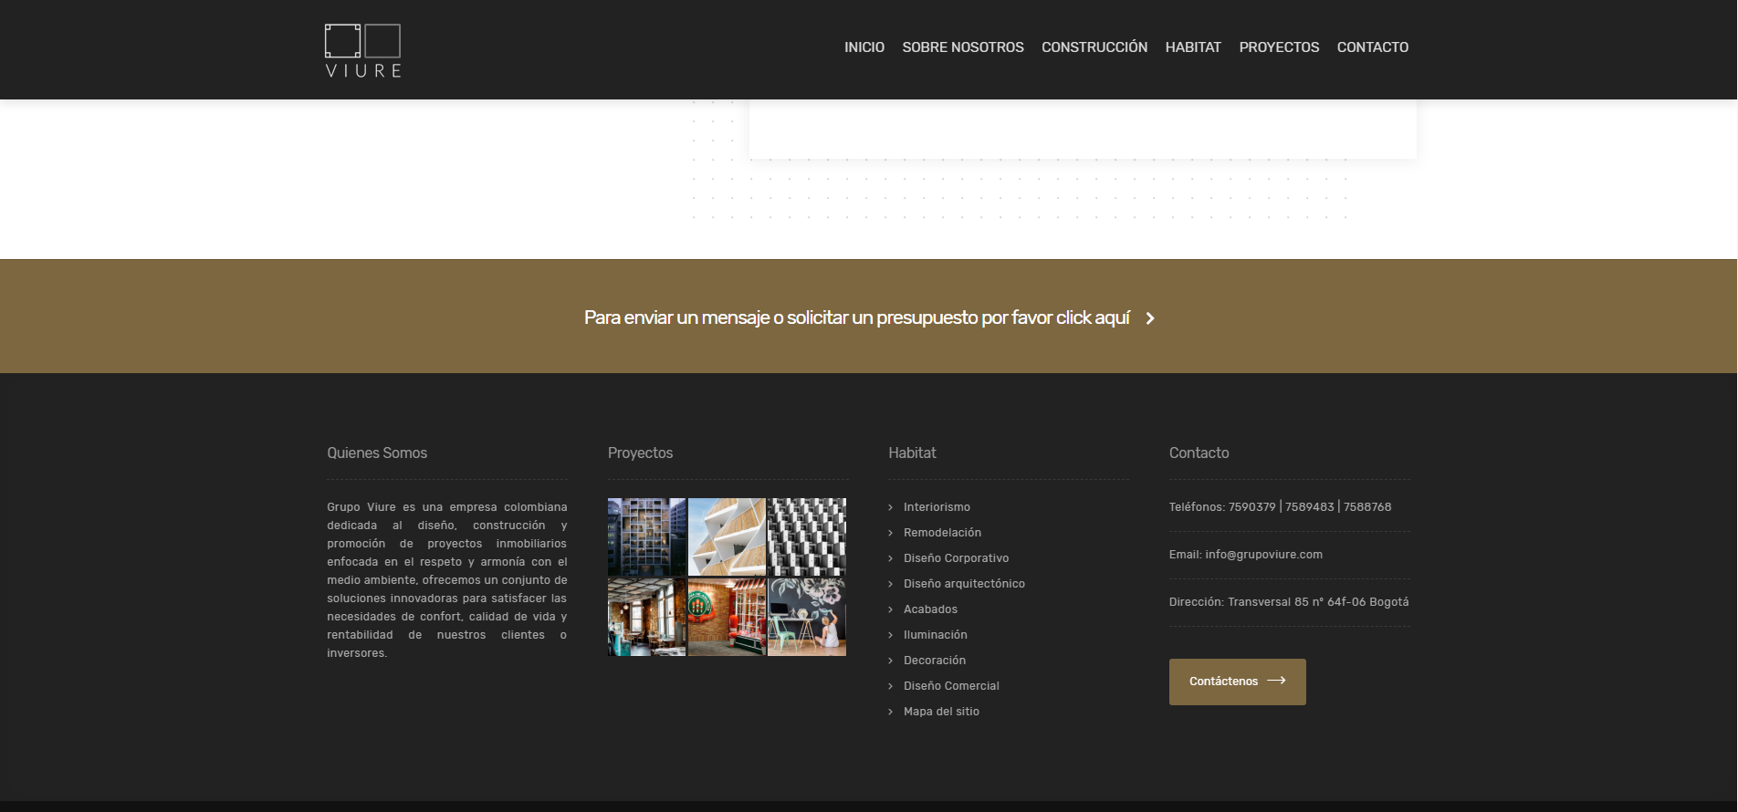Open the Inicio menu item
This screenshot has height=812, width=1738.
[864, 47]
